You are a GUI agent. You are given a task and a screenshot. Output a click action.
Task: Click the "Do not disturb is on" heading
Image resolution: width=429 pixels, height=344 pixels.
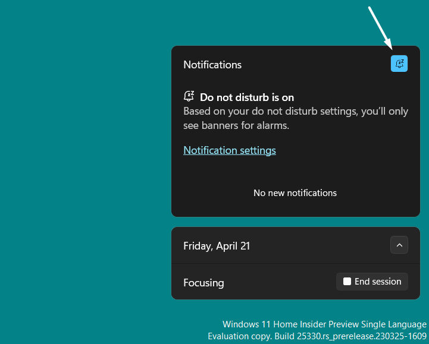tap(247, 97)
